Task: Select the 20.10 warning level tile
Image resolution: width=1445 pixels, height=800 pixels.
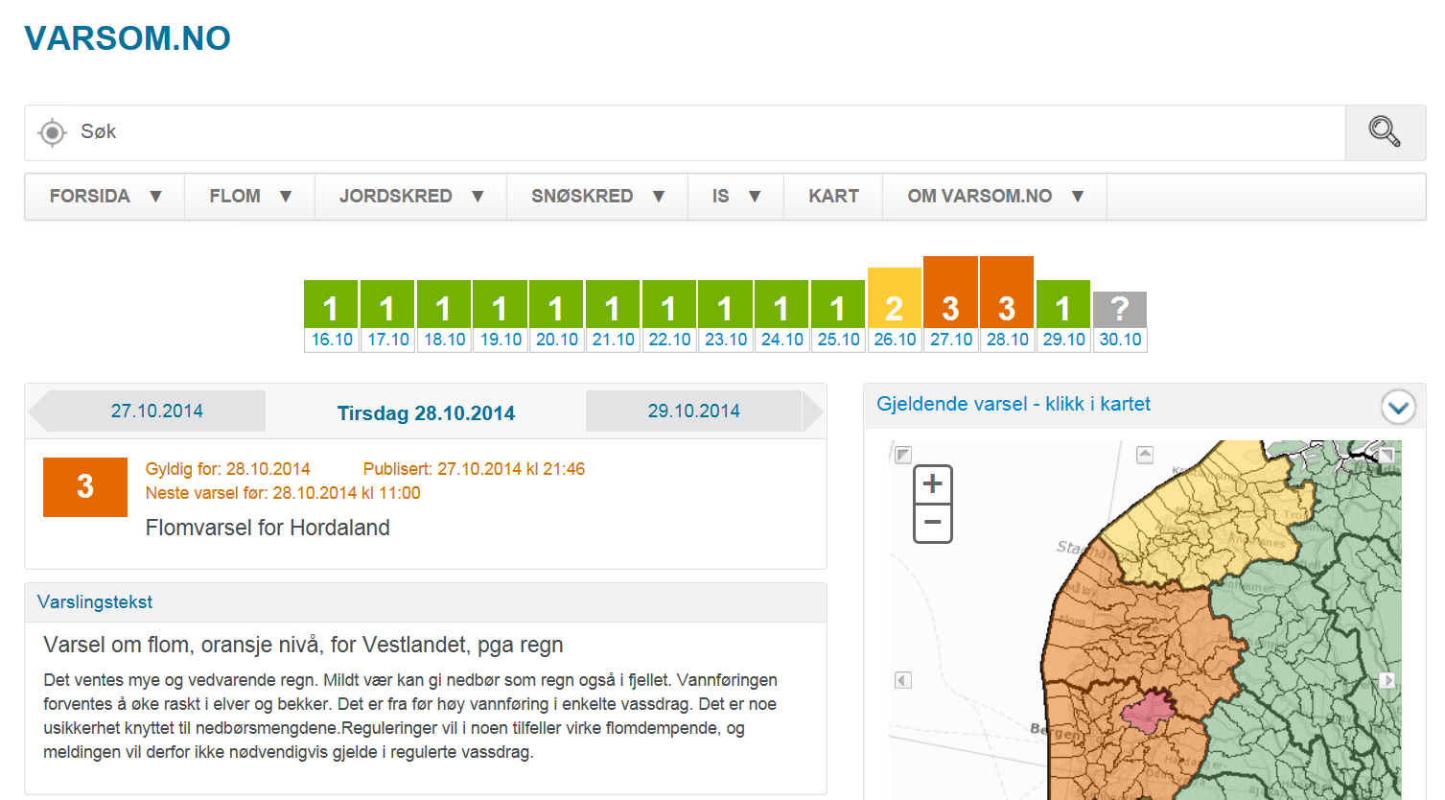Action: tap(556, 317)
